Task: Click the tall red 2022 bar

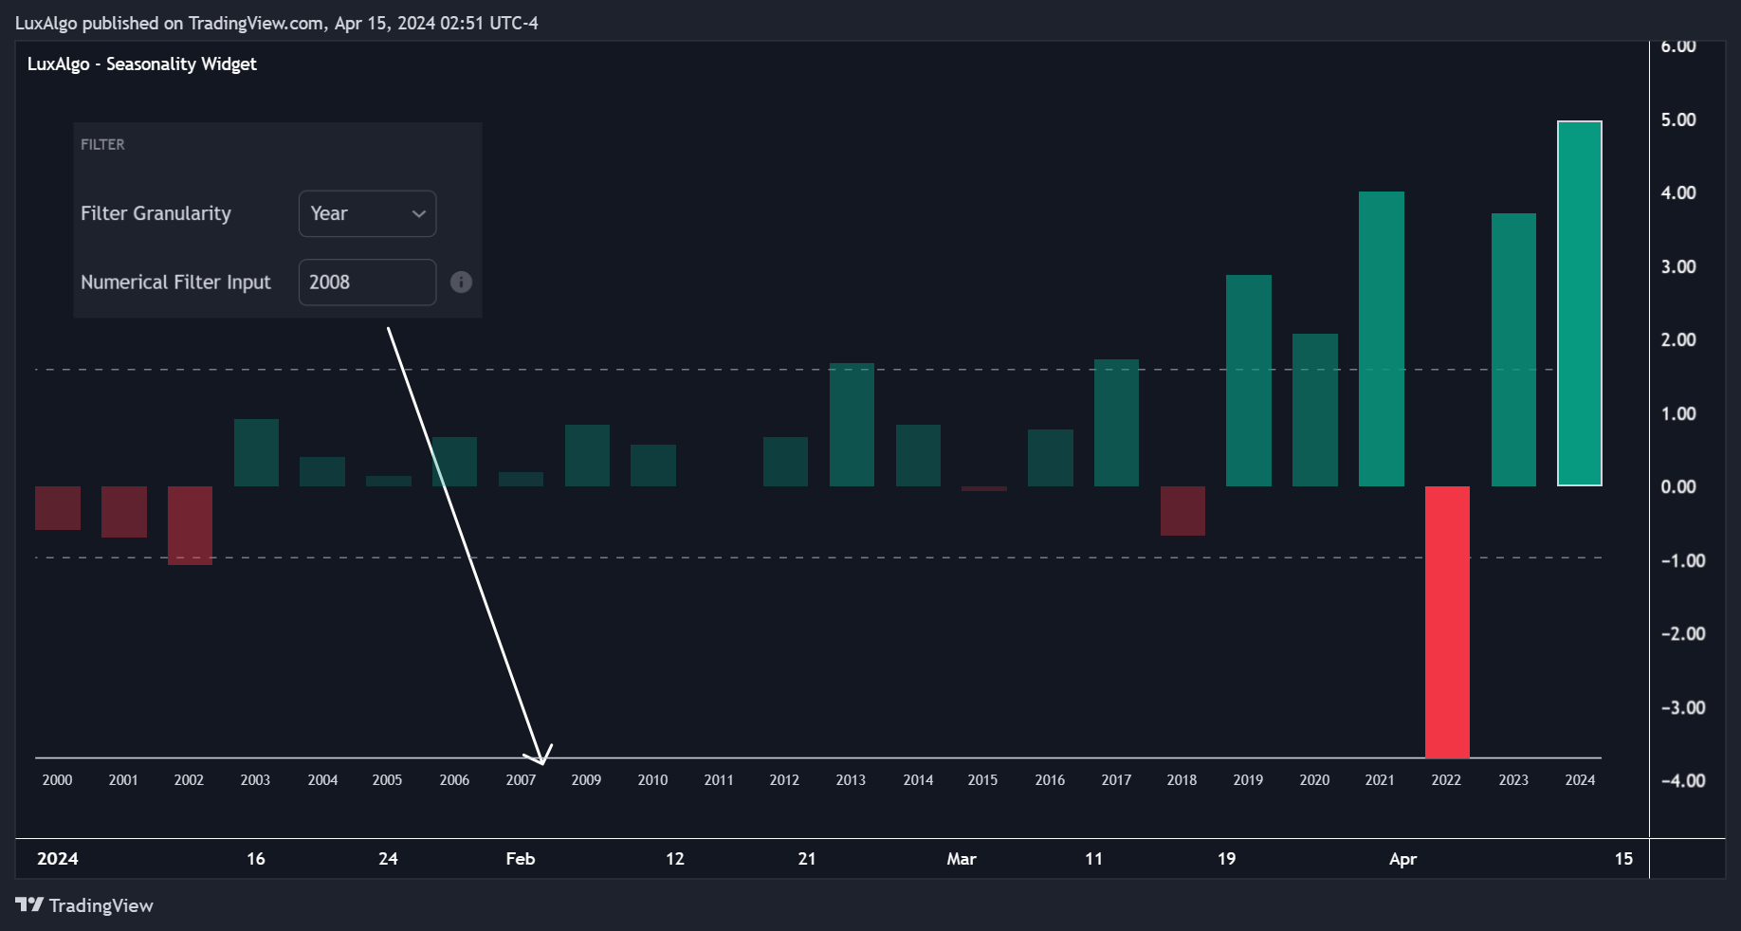Action: [1447, 622]
